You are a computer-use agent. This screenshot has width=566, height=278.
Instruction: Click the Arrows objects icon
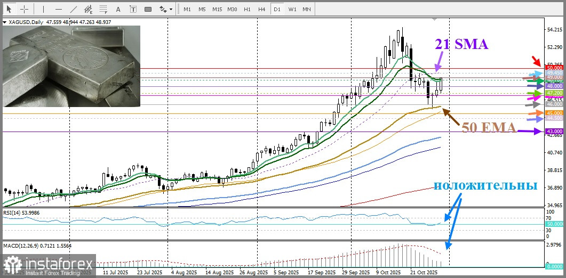(163, 9)
